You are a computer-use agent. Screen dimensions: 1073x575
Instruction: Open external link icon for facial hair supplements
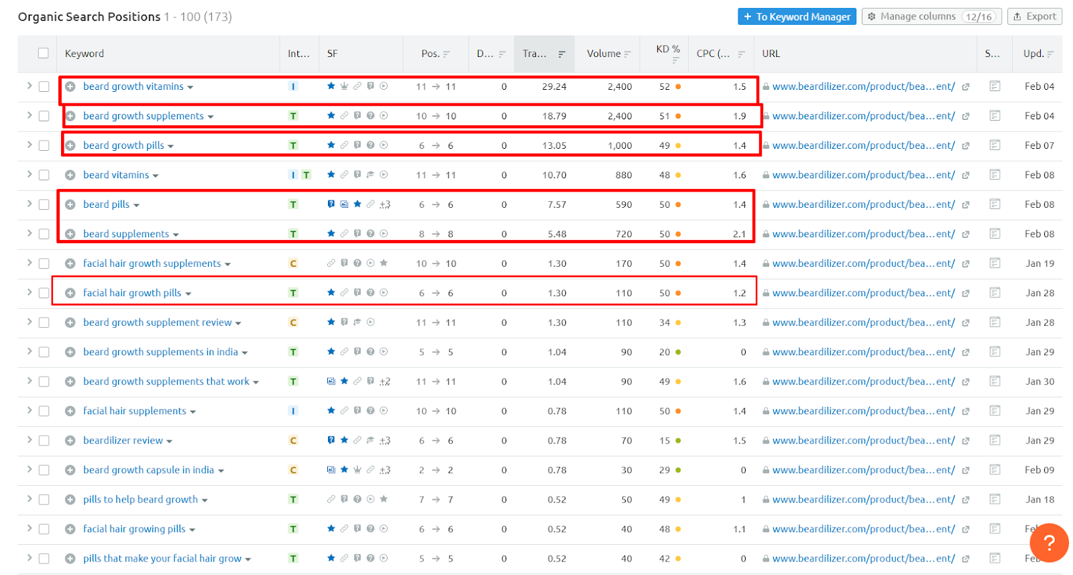click(966, 411)
